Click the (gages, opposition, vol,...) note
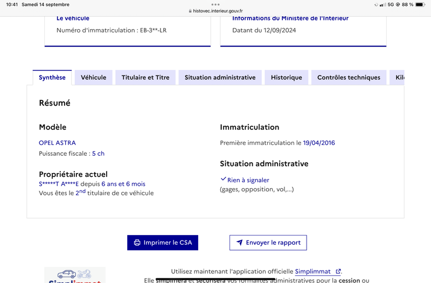This screenshot has width=431, height=283. 257,190
